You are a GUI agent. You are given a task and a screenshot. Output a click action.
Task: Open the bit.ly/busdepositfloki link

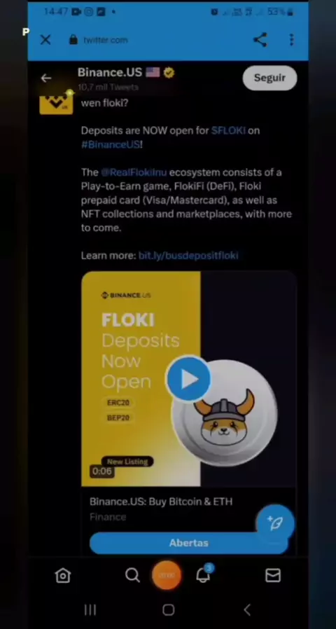pyautogui.click(x=188, y=256)
